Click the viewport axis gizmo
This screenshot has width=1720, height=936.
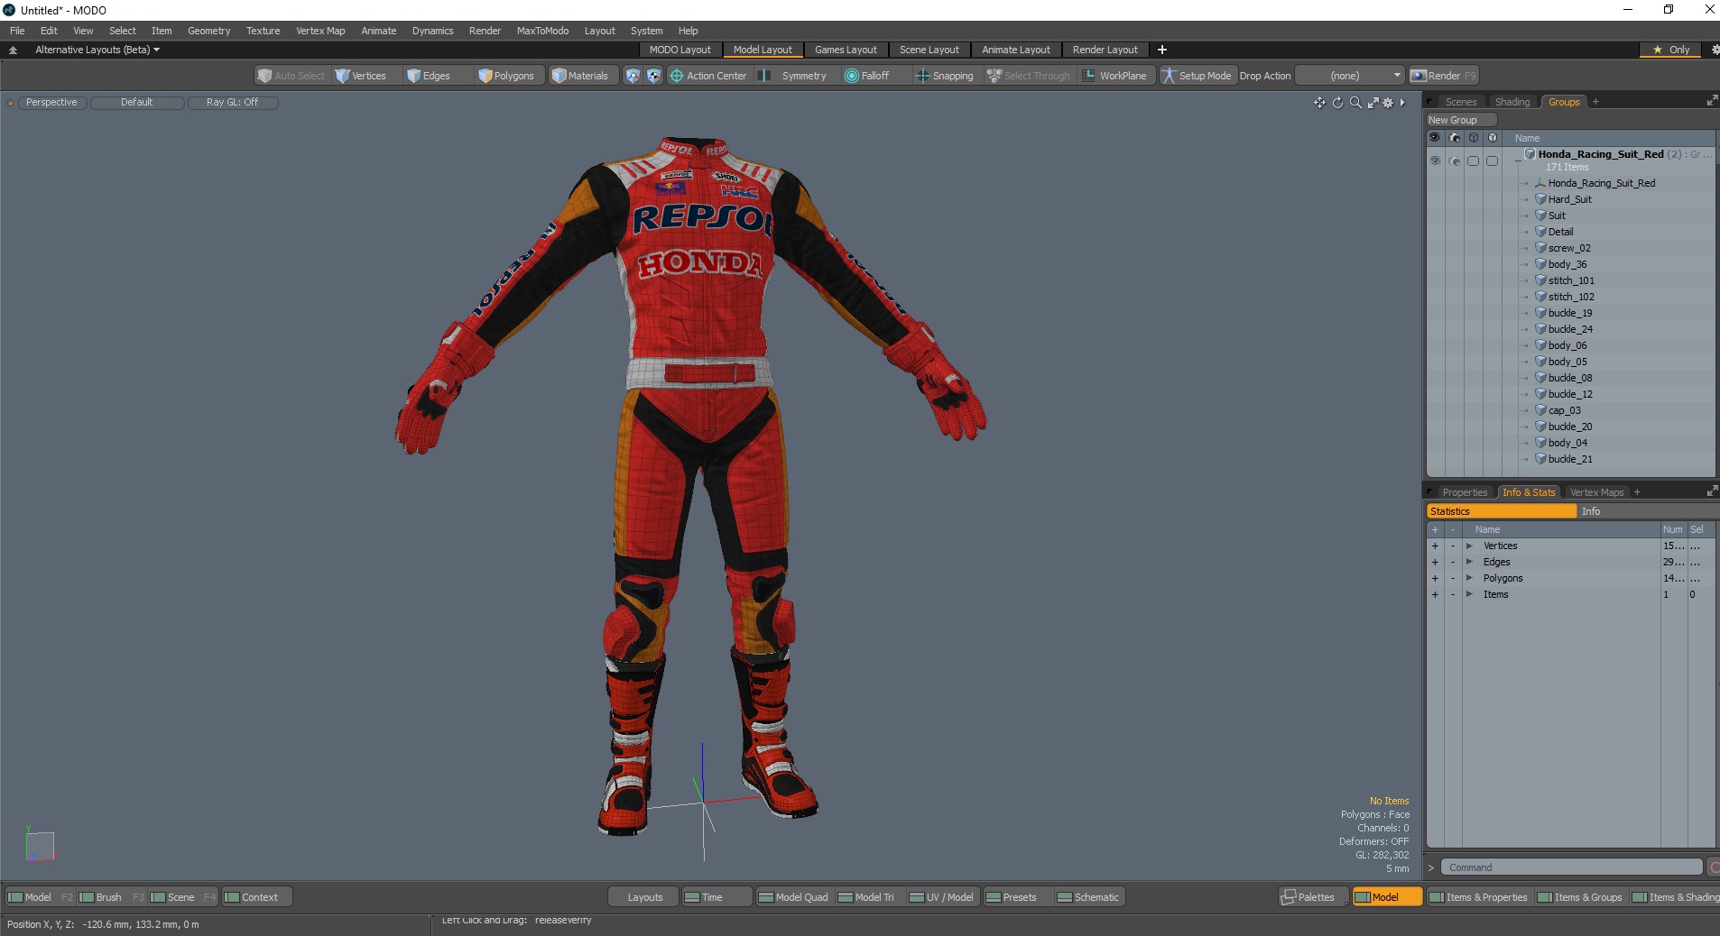[x=40, y=846]
